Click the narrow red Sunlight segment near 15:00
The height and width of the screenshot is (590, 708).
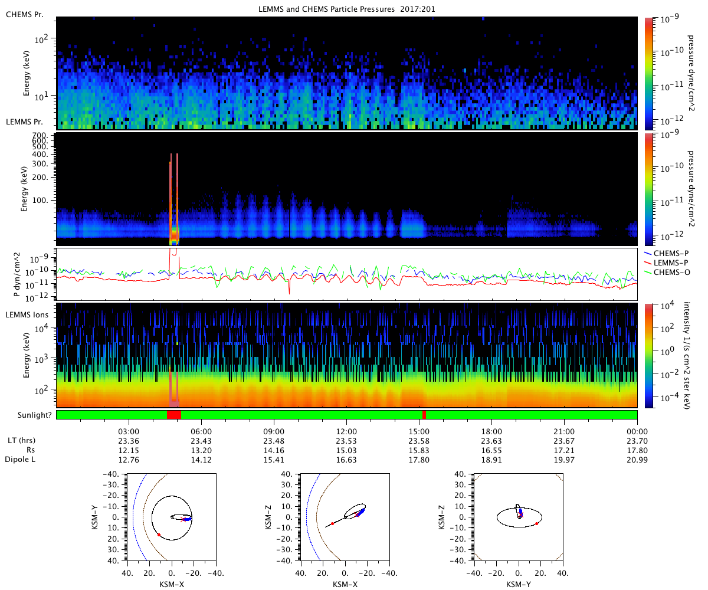coord(424,415)
